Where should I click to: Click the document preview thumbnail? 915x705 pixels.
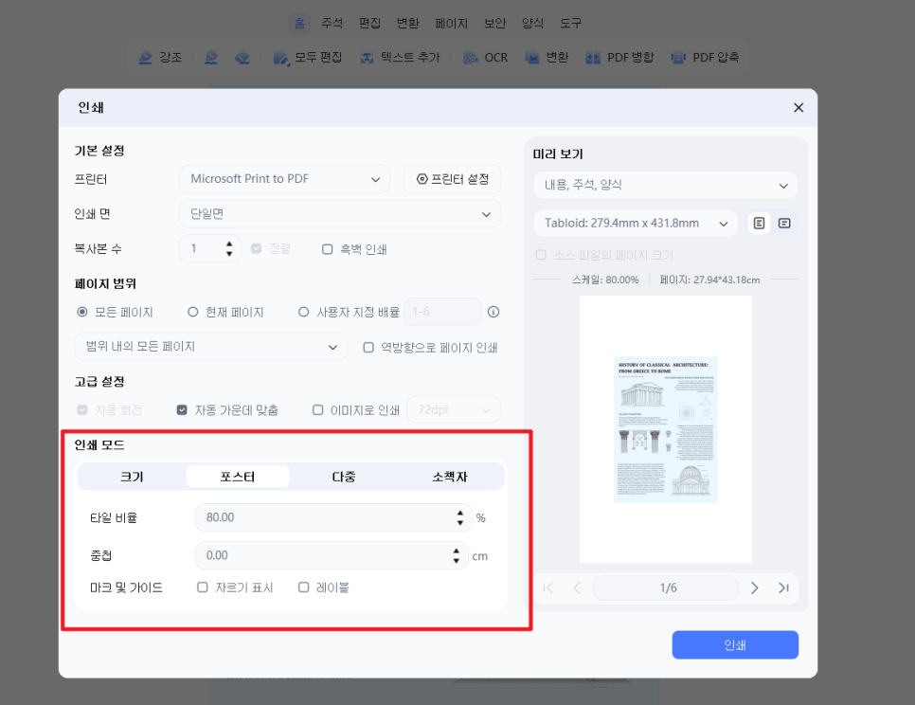(666, 429)
